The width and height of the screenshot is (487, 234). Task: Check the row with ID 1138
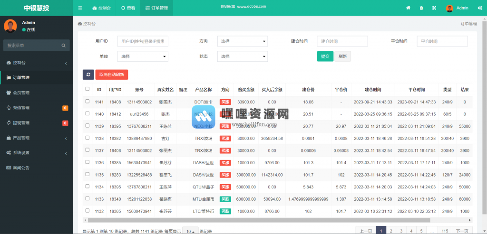pos(88,138)
